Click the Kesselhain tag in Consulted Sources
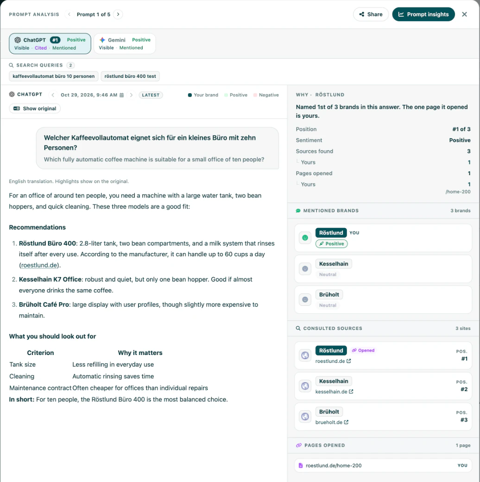 tap(334, 381)
